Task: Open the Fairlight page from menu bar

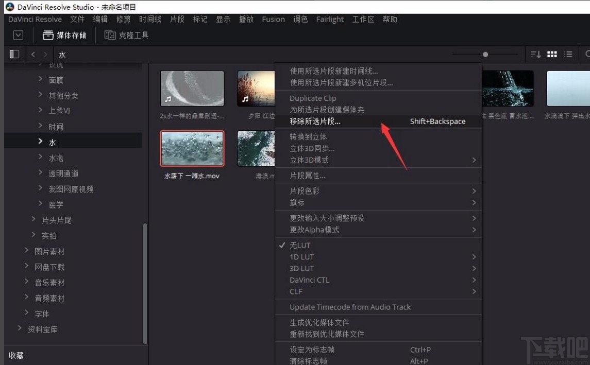Action: point(330,19)
